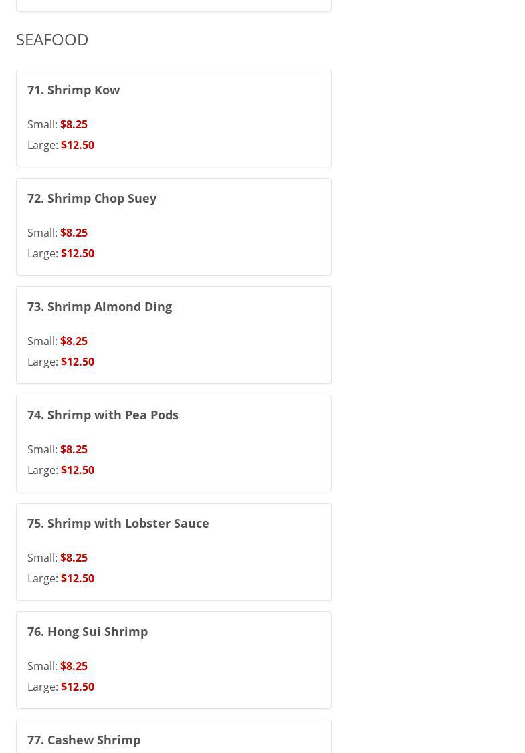
Task: Pick large Shrimp with Lobster Sauce price
Action: click(x=78, y=578)
